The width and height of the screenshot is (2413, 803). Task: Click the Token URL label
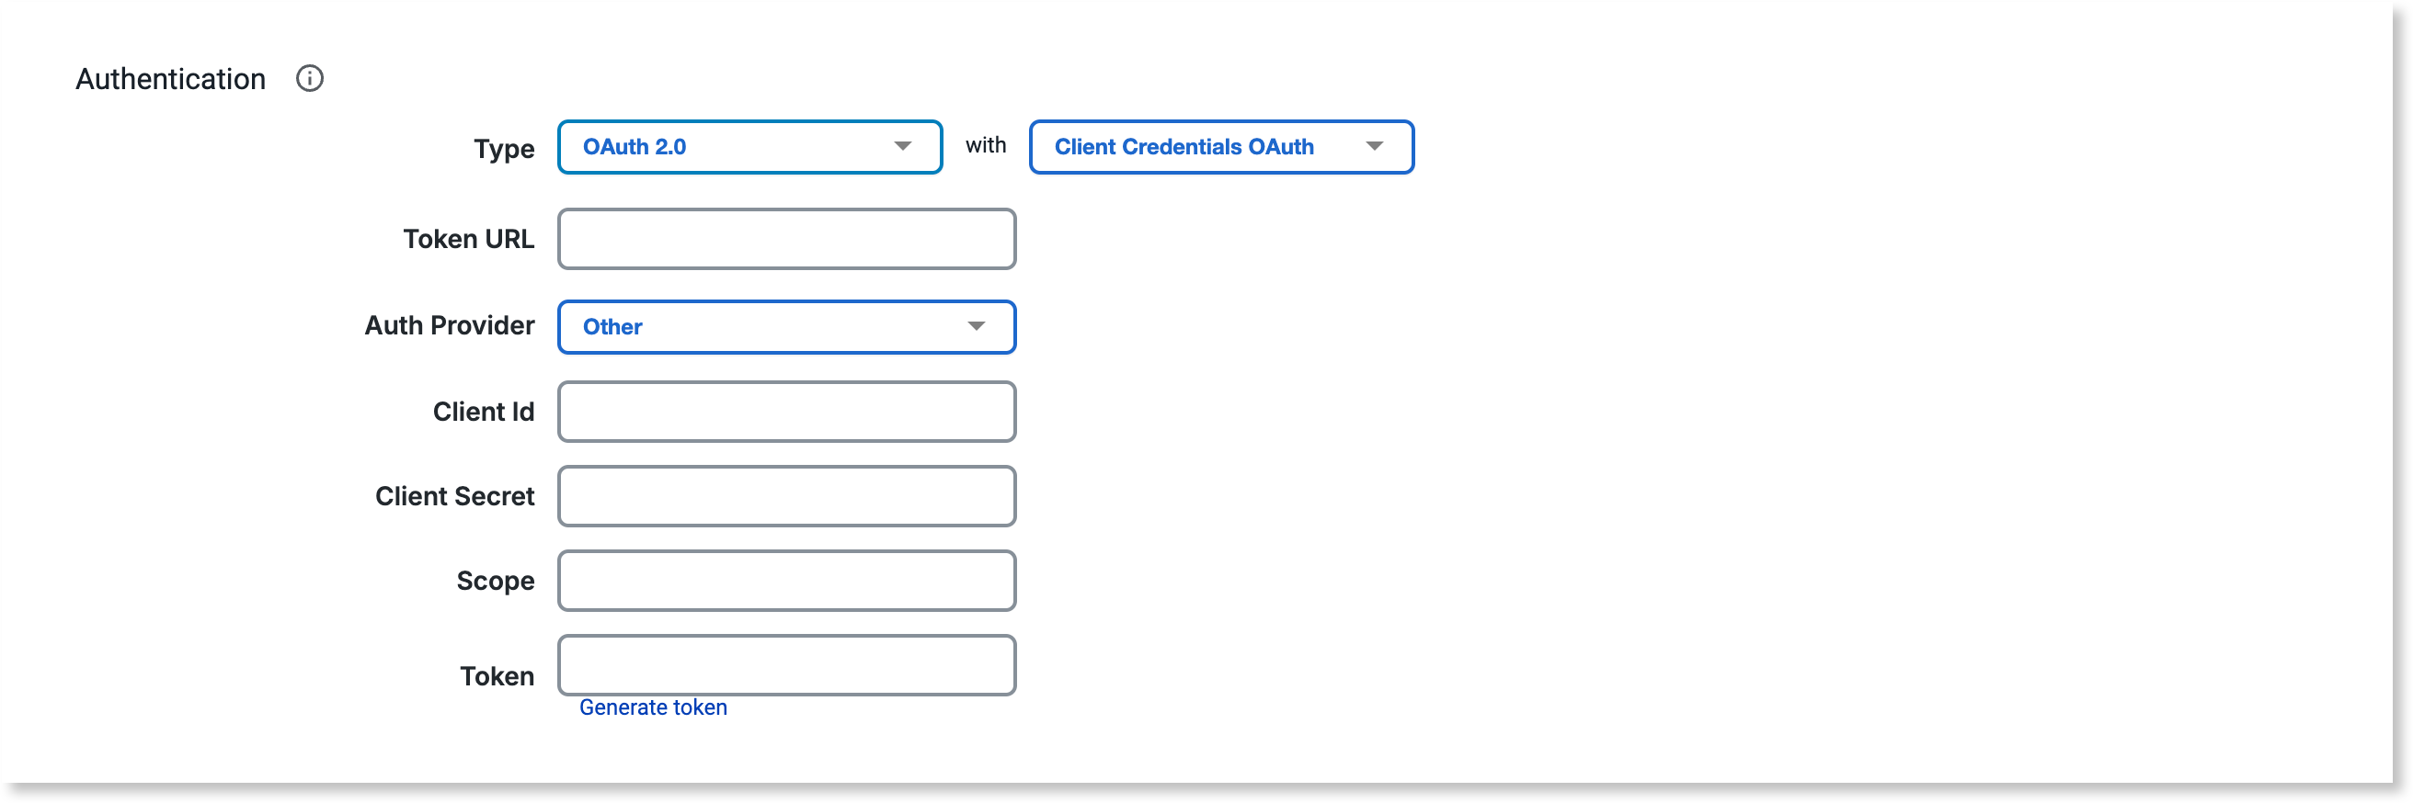click(468, 240)
